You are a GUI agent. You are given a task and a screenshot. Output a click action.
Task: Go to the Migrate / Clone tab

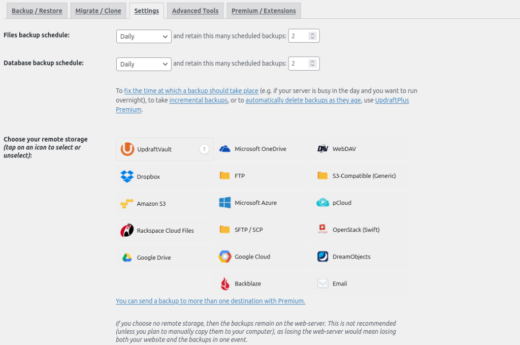pos(98,11)
